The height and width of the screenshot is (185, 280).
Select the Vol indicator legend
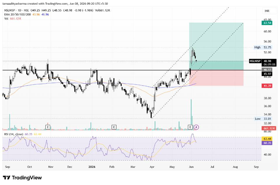coord(6,19)
